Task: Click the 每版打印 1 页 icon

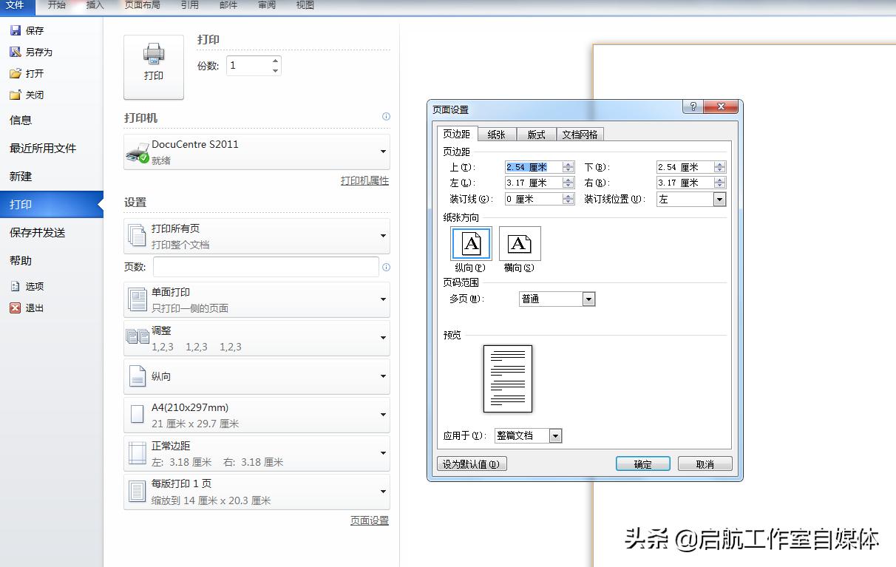Action: 138,492
